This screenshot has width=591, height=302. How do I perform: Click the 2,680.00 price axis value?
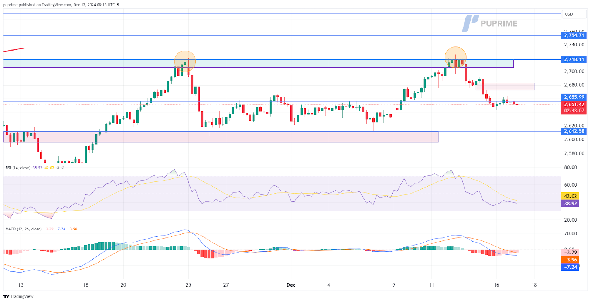[574, 85]
